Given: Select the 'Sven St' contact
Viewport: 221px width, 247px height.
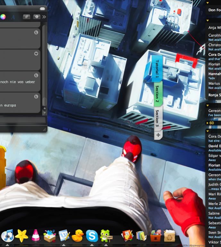Looking at the screenshot, I should tap(214, 234).
